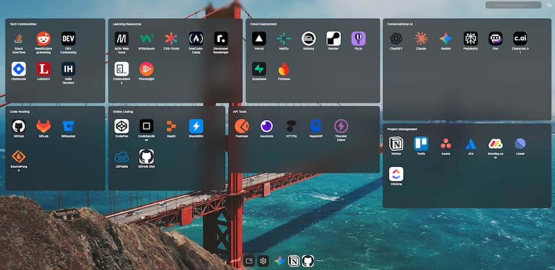This screenshot has height=270, width=555.
Task: Click the Asana shortcut icon
Action: click(x=446, y=144)
